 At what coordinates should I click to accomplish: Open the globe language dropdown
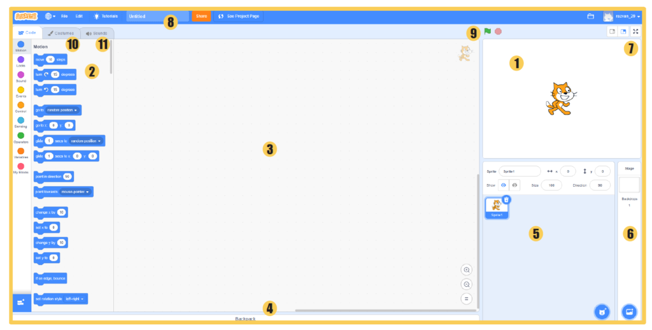point(50,16)
